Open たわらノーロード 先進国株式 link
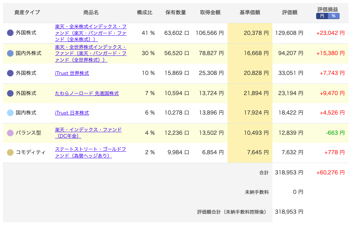The width and height of the screenshot is (354, 228). point(87,93)
